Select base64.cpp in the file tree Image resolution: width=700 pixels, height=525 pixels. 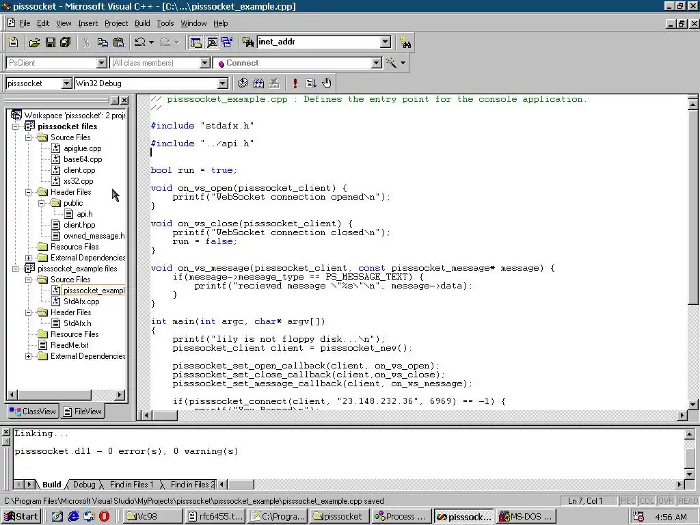click(83, 159)
